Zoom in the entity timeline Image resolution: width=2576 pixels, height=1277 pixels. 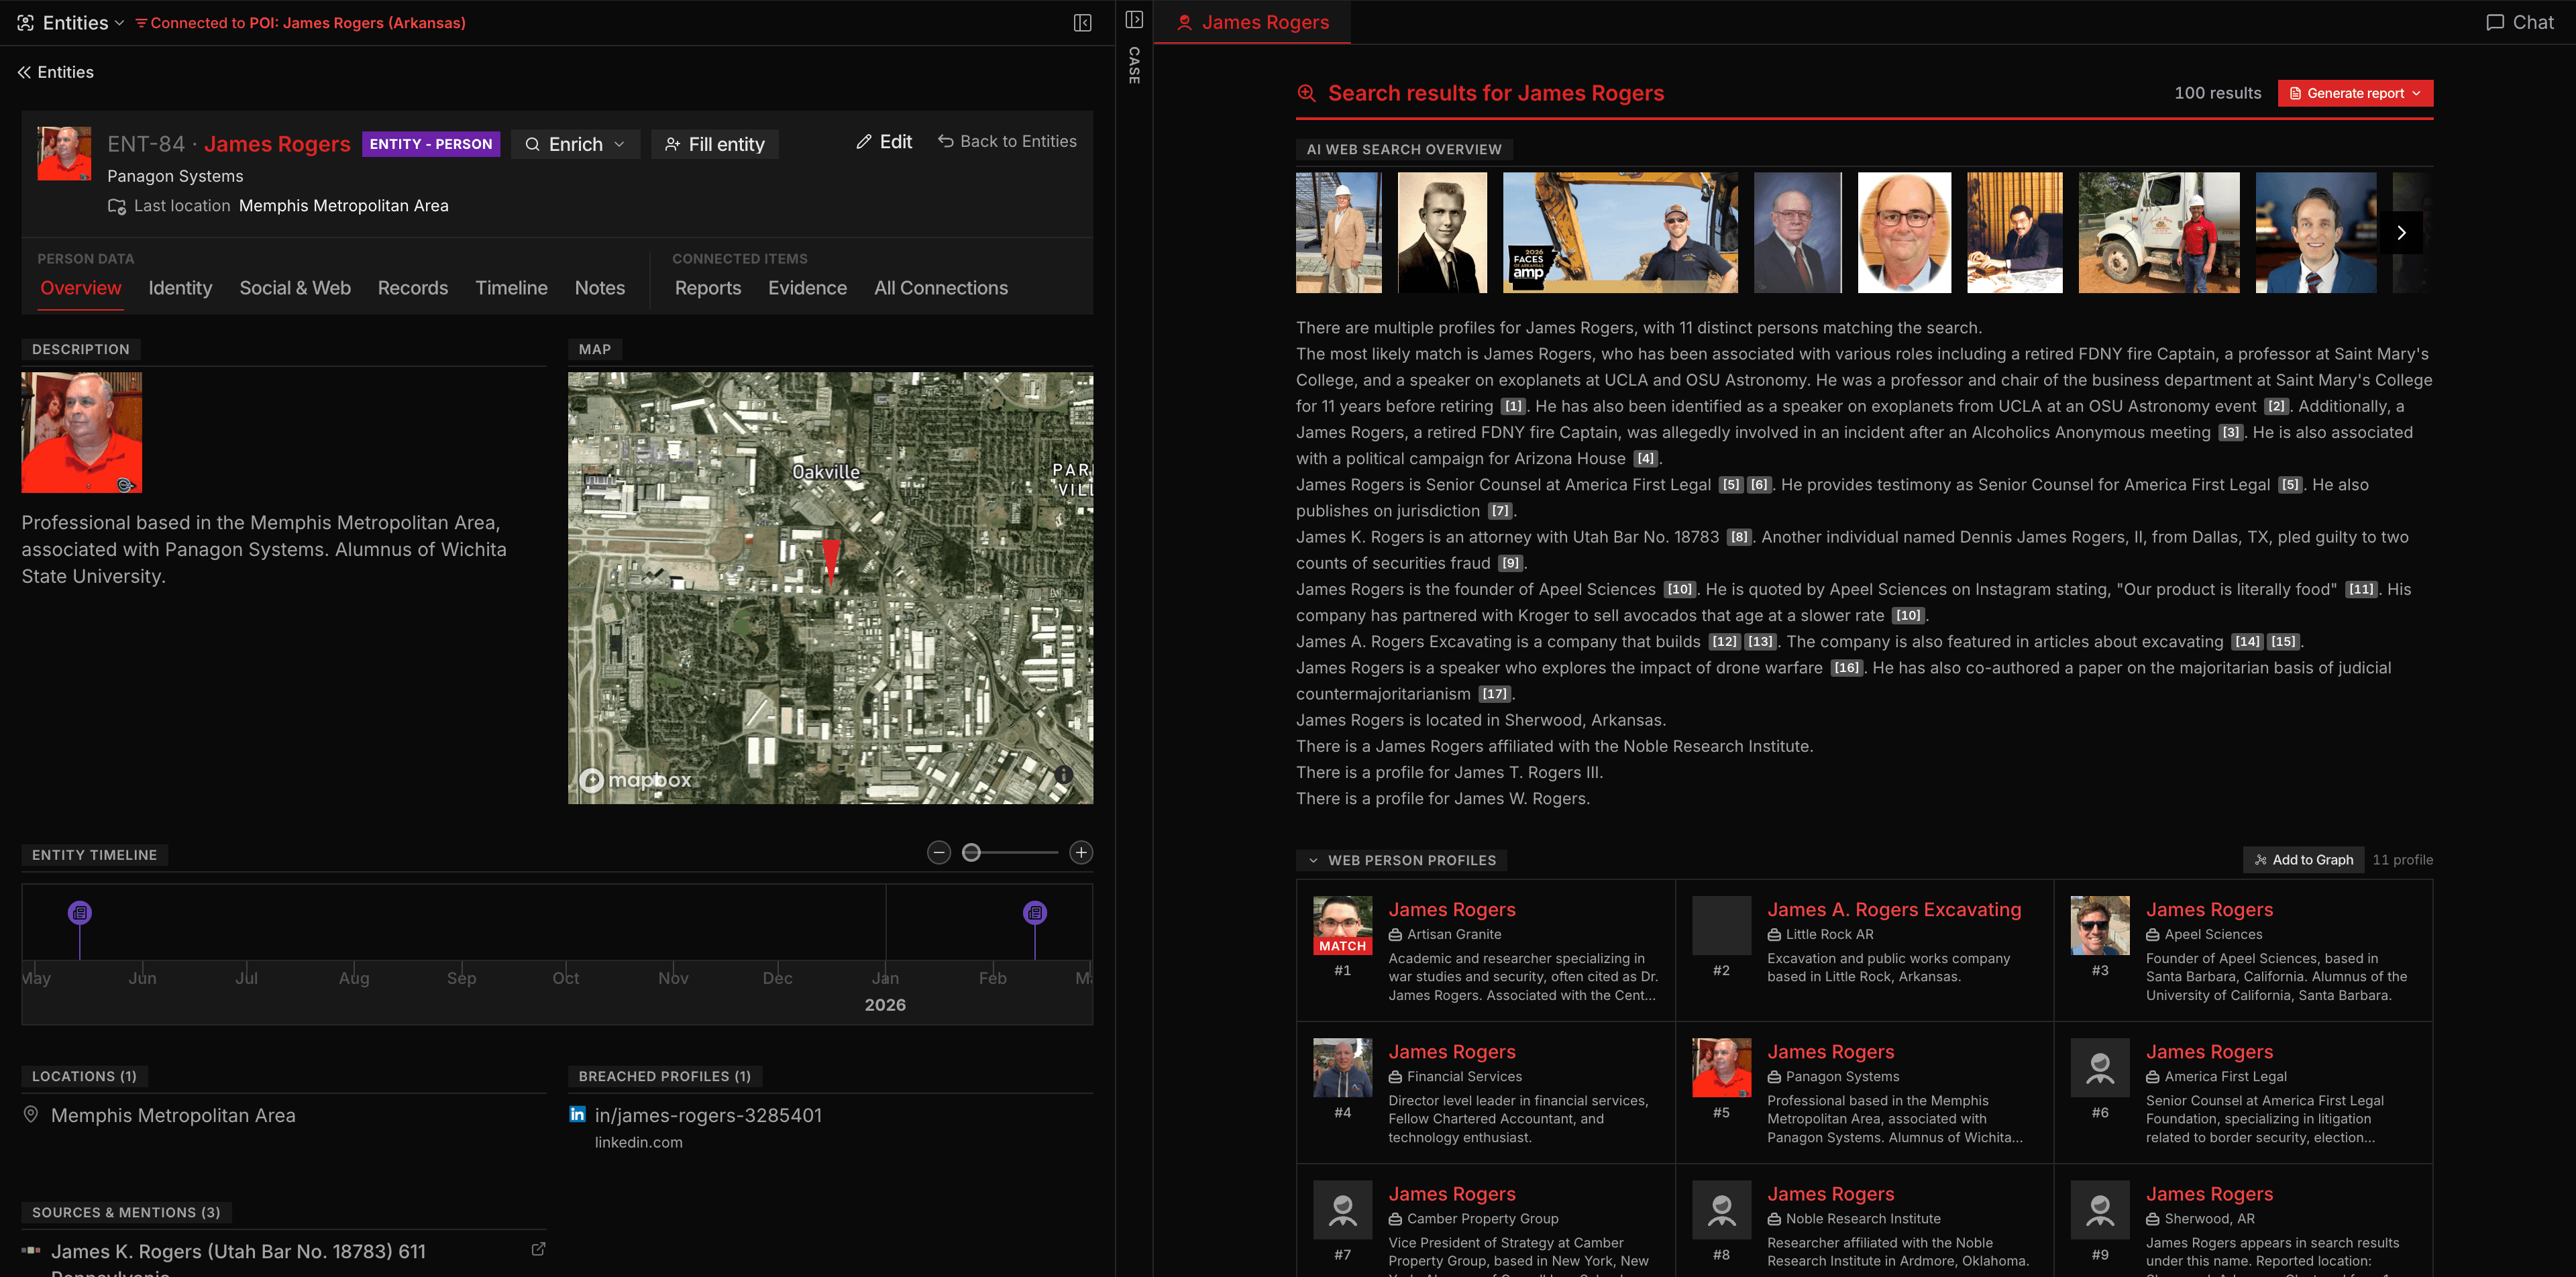pos(1080,852)
